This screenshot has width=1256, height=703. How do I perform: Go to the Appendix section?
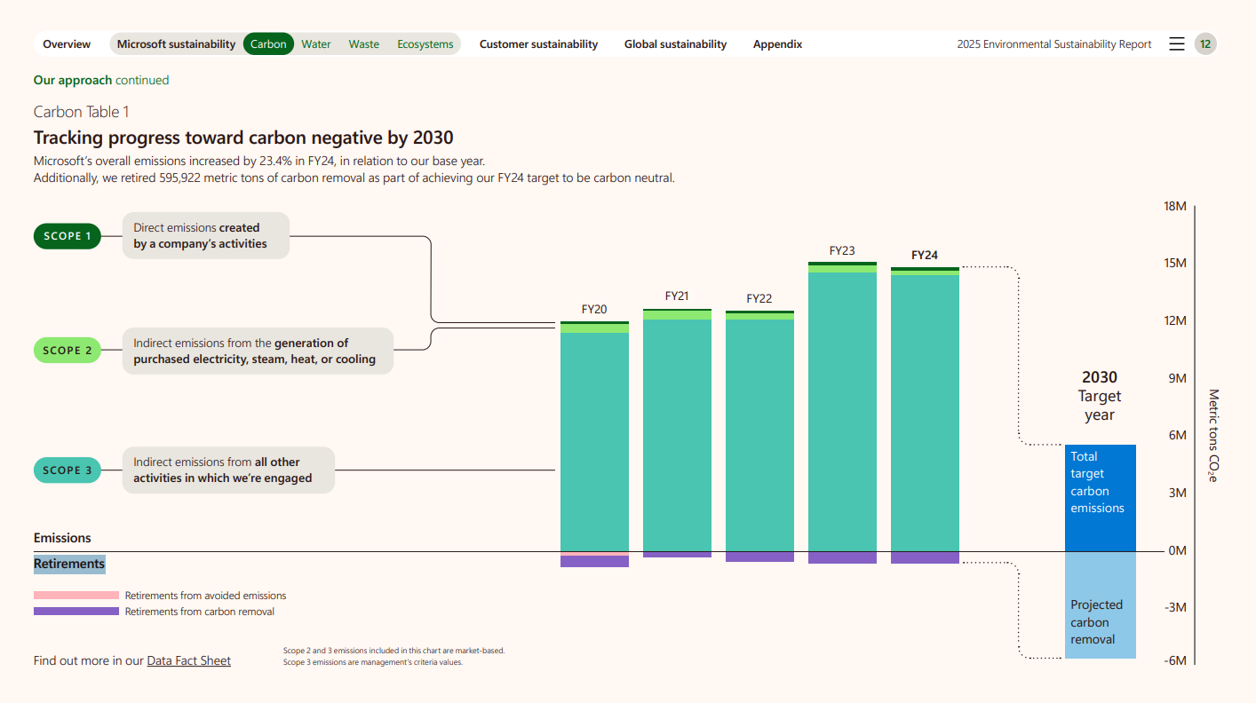tap(777, 44)
